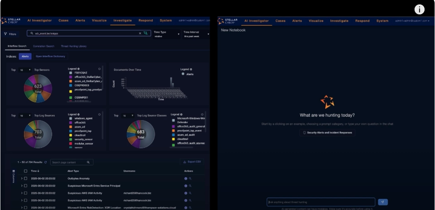
Task: Open the Time Interval dropdown
Action: pyautogui.click(x=196, y=34)
